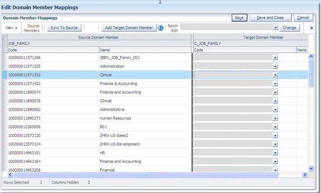Viewport: 321px width, 193px height.
Task: Click the horizontal scrollbar left arrow
Action: tap(10, 174)
